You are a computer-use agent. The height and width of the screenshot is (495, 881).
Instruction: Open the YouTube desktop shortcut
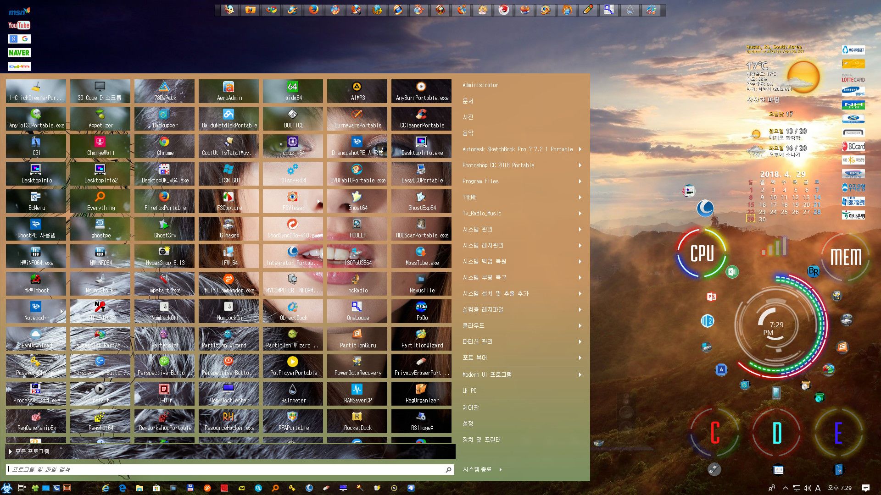pyautogui.click(x=19, y=25)
